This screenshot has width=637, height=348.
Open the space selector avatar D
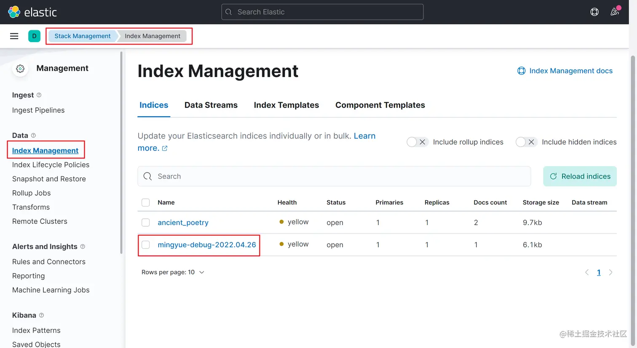[x=34, y=36]
